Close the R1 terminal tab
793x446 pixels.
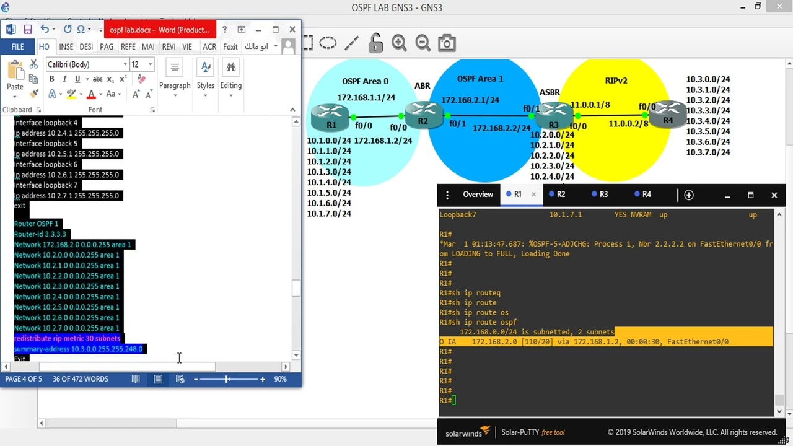[x=533, y=195]
